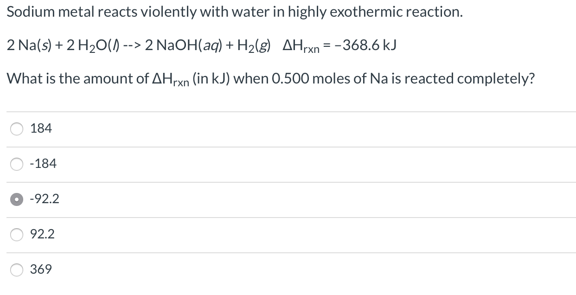Click the answer label 184
The height and width of the screenshot is (295, 576).
[x=41, y=128]
